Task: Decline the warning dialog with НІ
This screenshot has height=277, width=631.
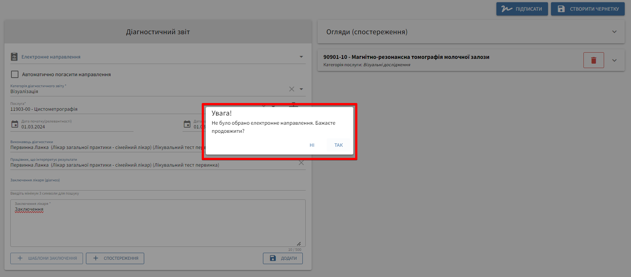Action: tap(312, 145)
